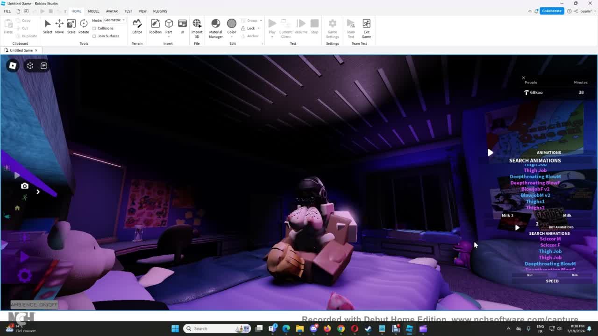
Task: Toggle the Ambience On/Off button
Action: (x=35, y=305)
